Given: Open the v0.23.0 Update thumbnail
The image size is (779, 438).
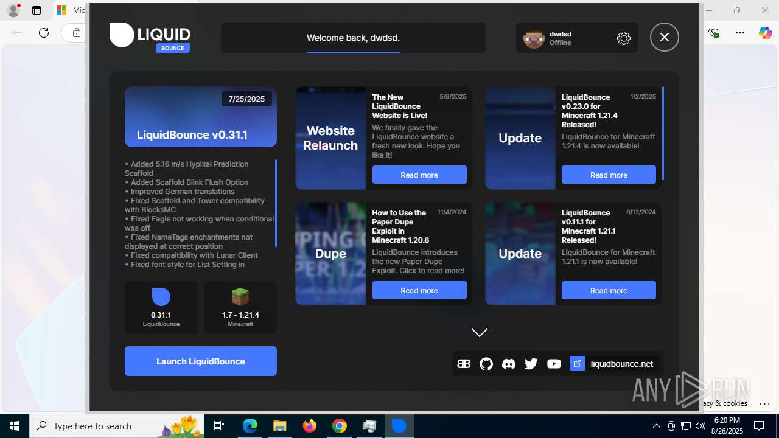Looking at the screenshot, I should point(520,138).
